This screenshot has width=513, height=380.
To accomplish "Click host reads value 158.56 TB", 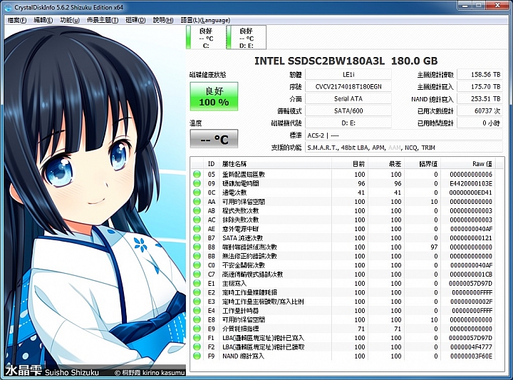I will [x=480, y=74].
